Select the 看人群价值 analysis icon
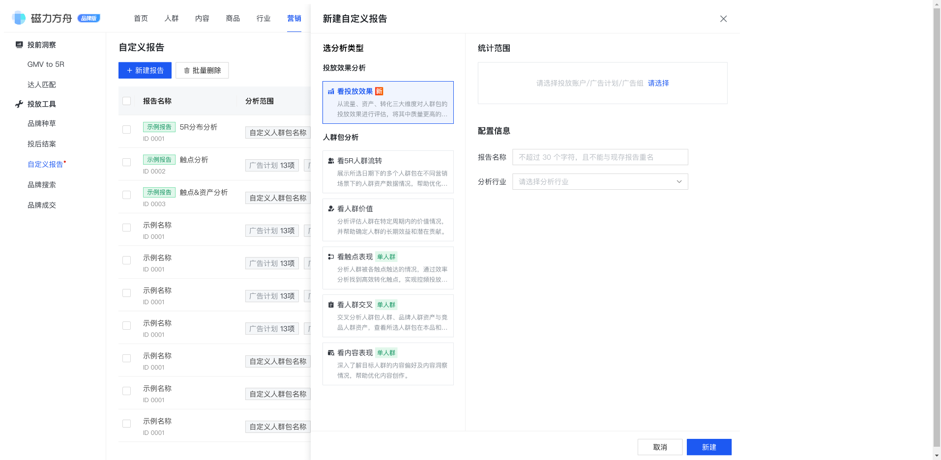The height and width of the screenshot is (460, 941). [x=330, y=208]
